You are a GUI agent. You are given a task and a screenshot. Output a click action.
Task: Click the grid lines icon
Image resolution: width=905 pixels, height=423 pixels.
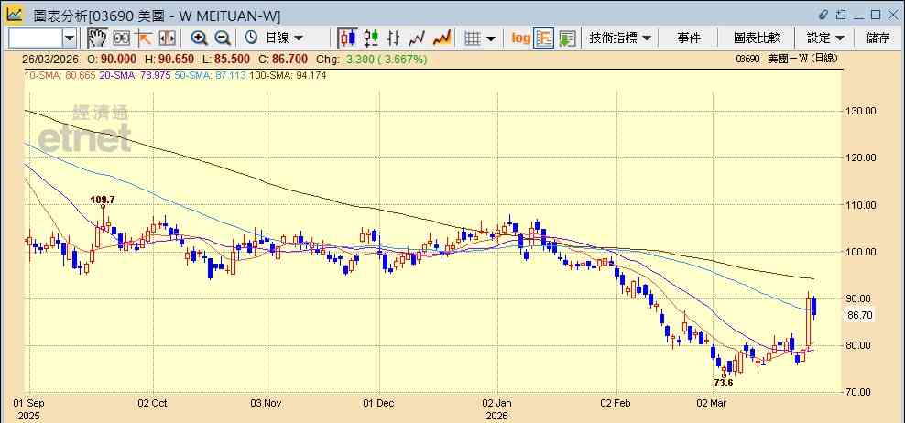coord(473,38)
